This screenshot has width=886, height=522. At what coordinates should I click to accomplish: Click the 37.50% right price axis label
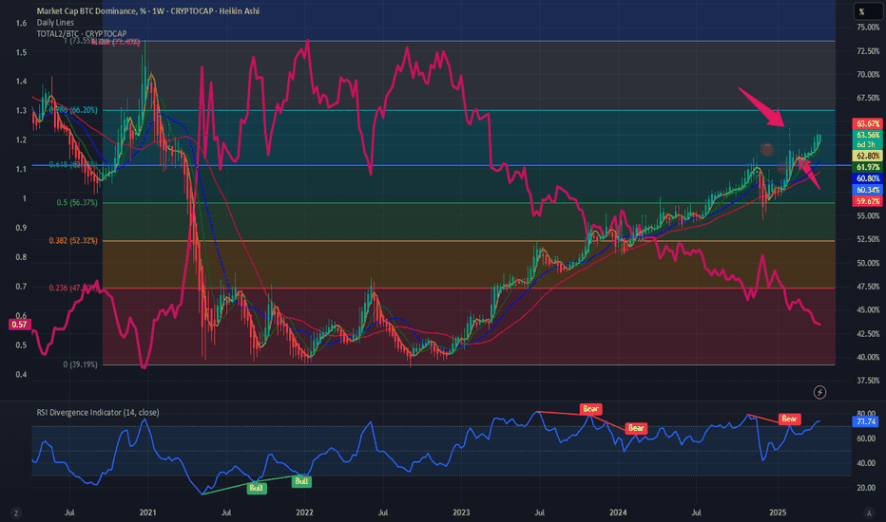click(868, 381)
